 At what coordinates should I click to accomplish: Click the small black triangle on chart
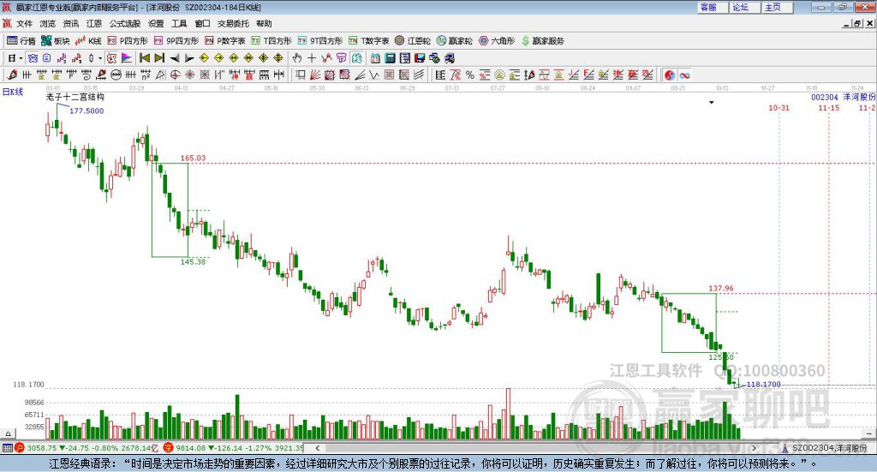click(x=712, y=102)
